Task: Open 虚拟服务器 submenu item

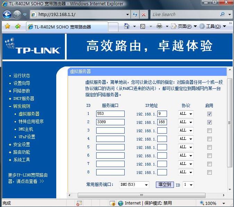Action: click(29, 114)
